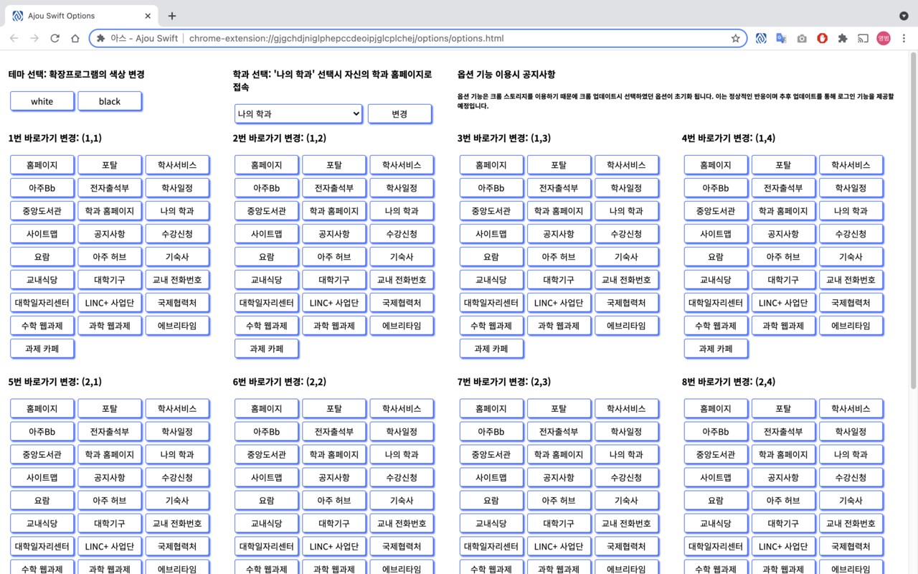Choose 중앙도서관 in 7번 바로가기 section
Viewport: 918px width, 574px height.
(491, 455)
